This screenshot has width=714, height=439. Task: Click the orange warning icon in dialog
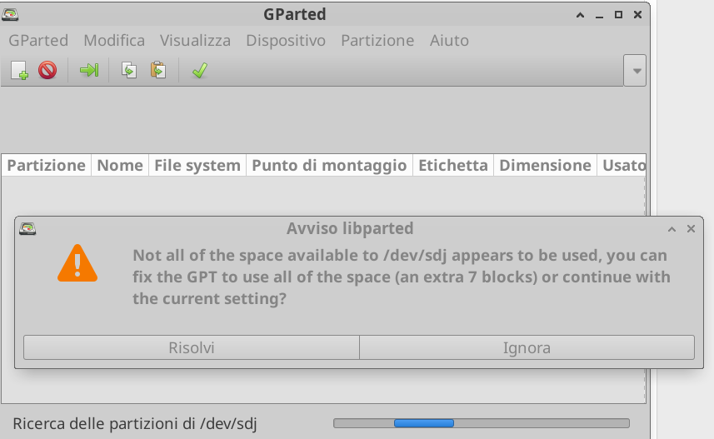tap(77, 263)
